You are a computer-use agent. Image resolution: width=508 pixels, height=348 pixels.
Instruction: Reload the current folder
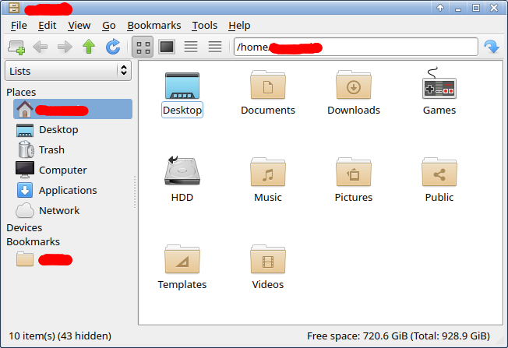(x=114, y=47)
